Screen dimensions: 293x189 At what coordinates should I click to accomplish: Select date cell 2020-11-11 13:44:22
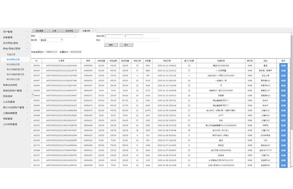point(167,66)
